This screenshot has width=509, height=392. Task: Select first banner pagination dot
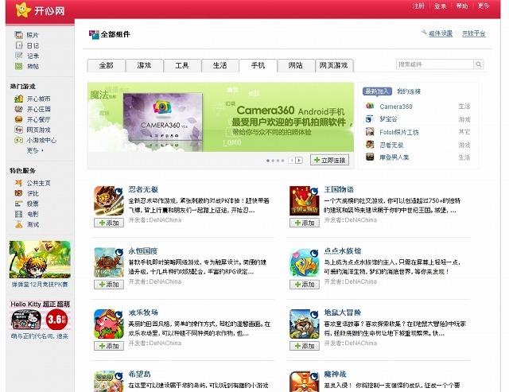click(268, 161)
